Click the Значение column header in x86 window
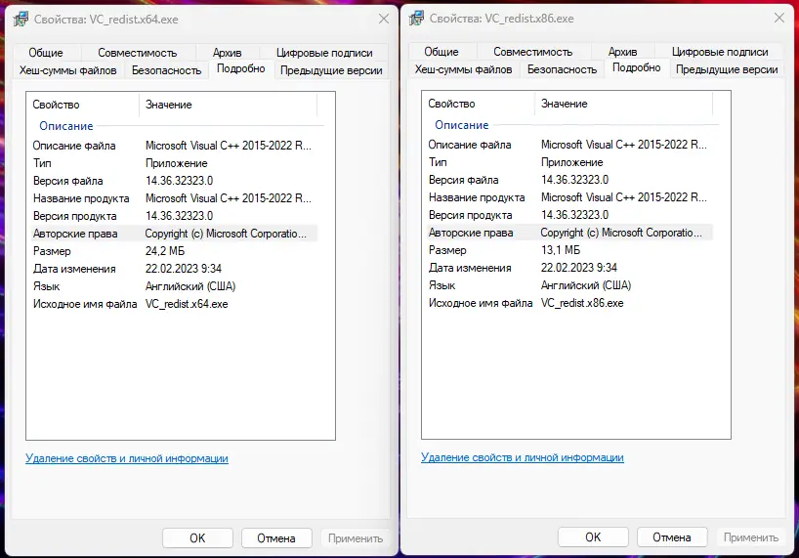Viewport: 799px width, 558px height. click(x=565, y=104)
